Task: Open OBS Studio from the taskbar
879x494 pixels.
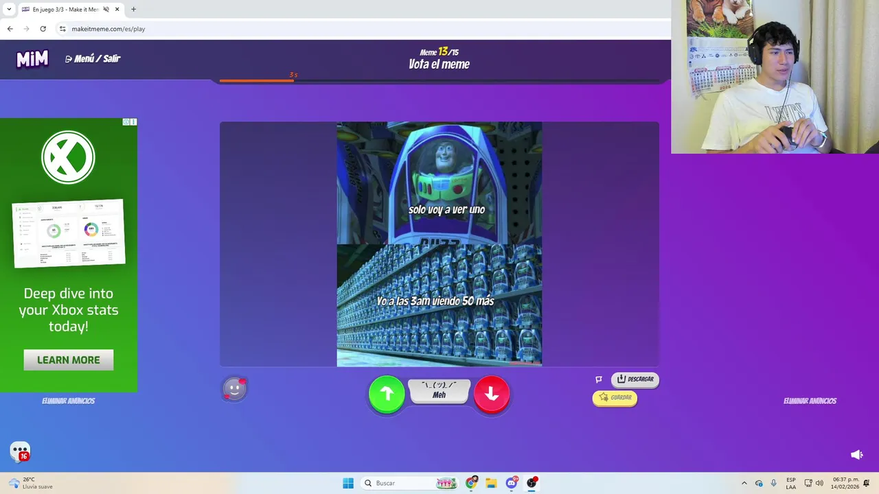Action: (x=532, y=483)
